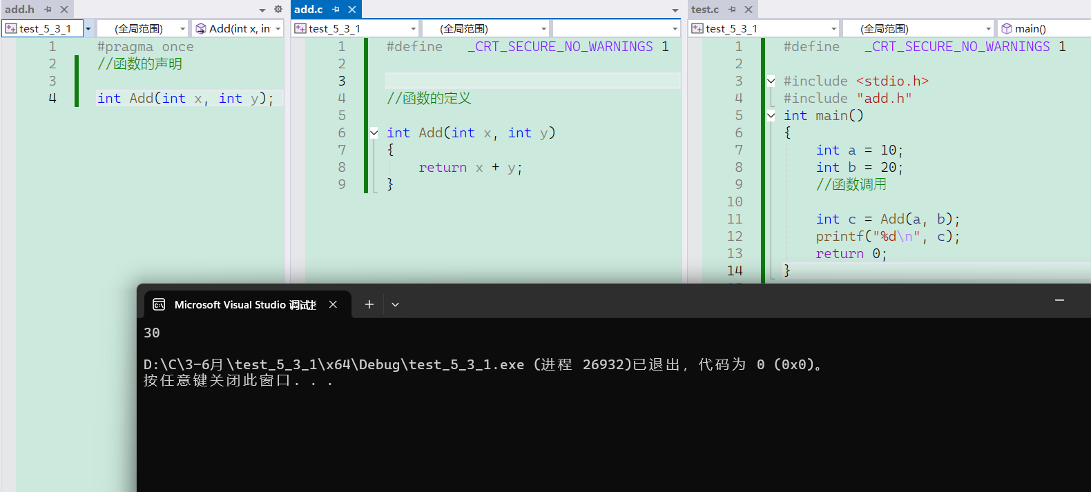Click the project icon in add.c navigation bar

tap(300, 28)
